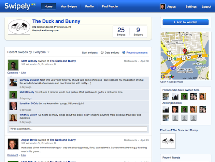The width and height of the screenshot is (215, 162).
Task: Click the green-background friend avatar under Friends who have swiped
Action: point(184,96)
